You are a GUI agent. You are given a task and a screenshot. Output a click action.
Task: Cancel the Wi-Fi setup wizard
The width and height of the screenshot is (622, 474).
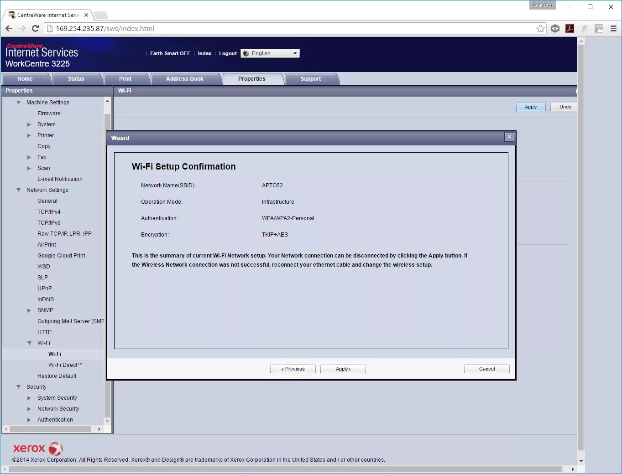tap(487, 369)
